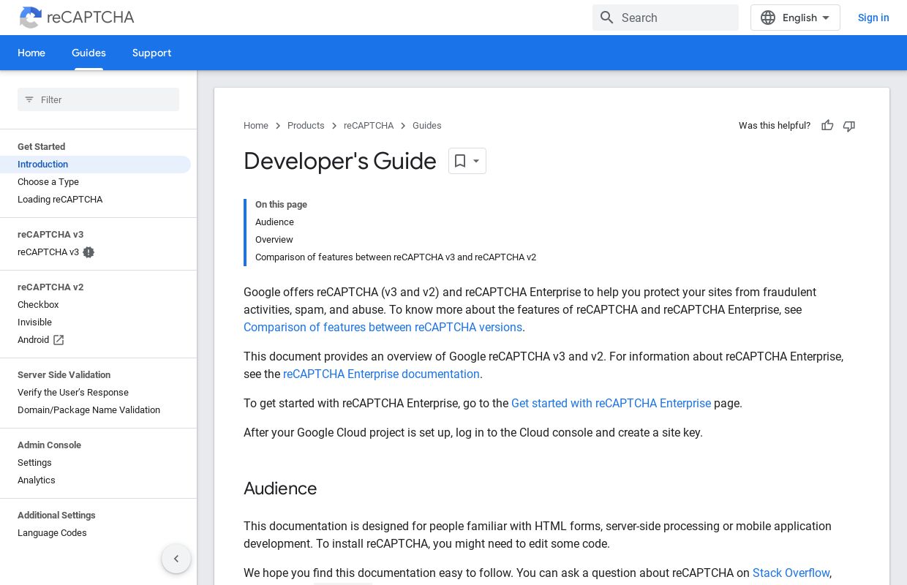Click the reCAPTCHA v3 section heading in sidebar

pos(50,235)
